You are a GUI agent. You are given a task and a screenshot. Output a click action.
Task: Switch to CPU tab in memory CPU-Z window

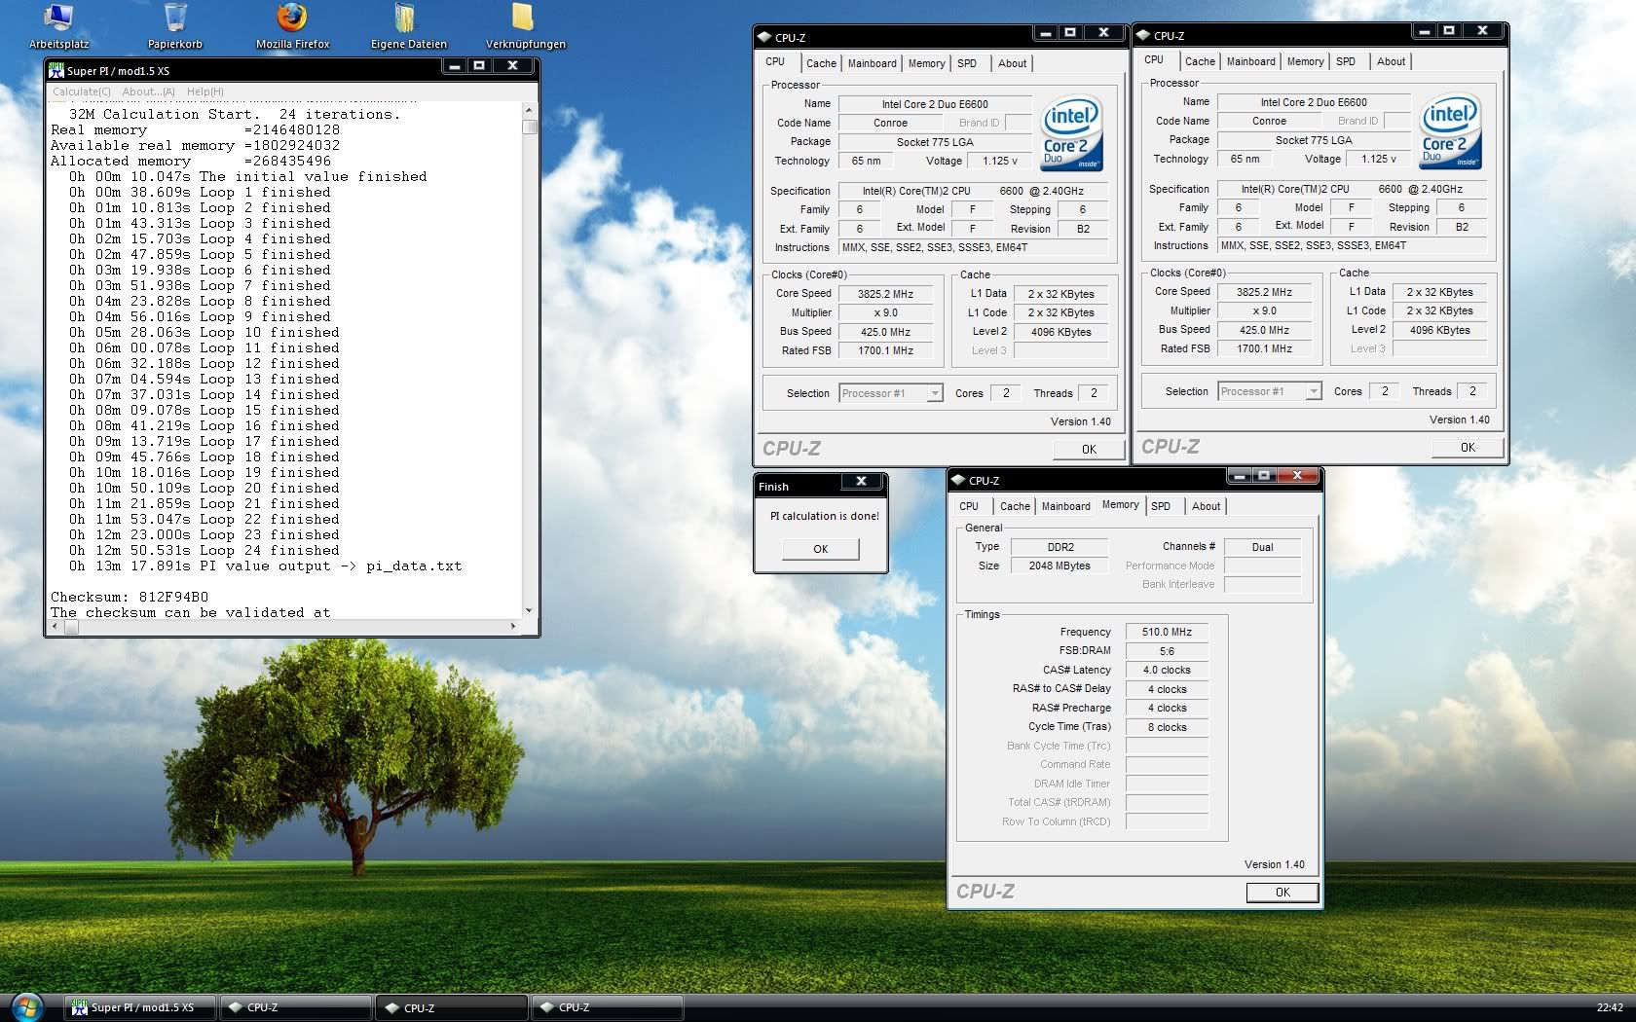pyautogui.click(x=969, y=506)
